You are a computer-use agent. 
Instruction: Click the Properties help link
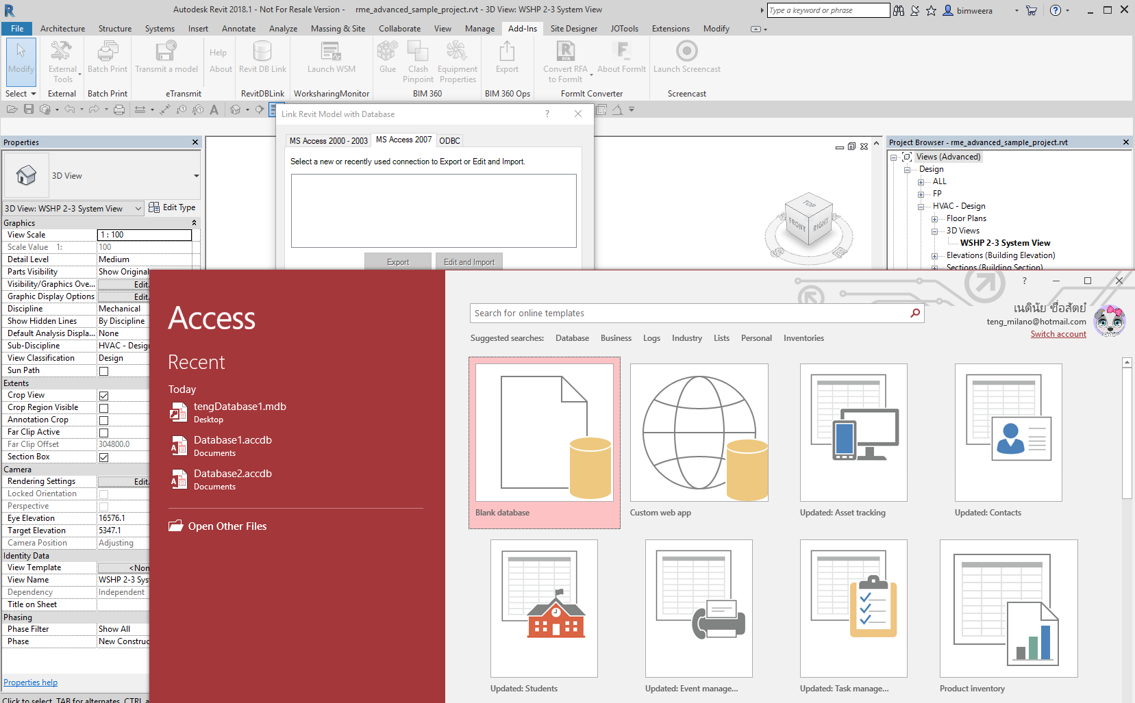[31, 682]
